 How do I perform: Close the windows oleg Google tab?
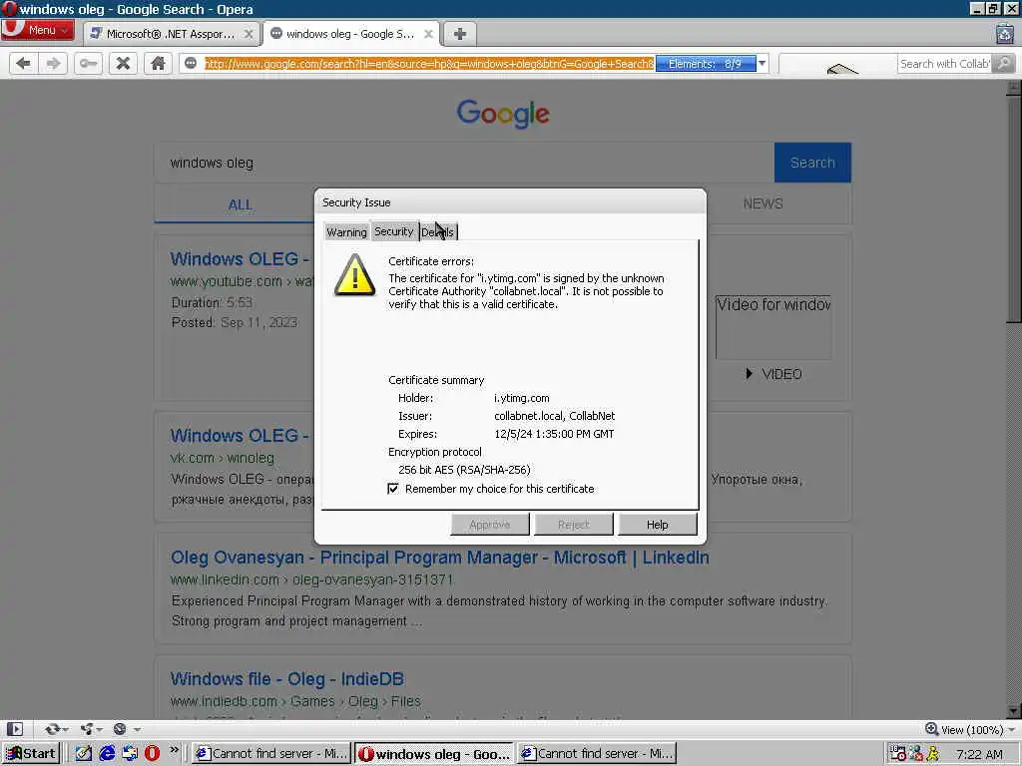click(428, 34)
